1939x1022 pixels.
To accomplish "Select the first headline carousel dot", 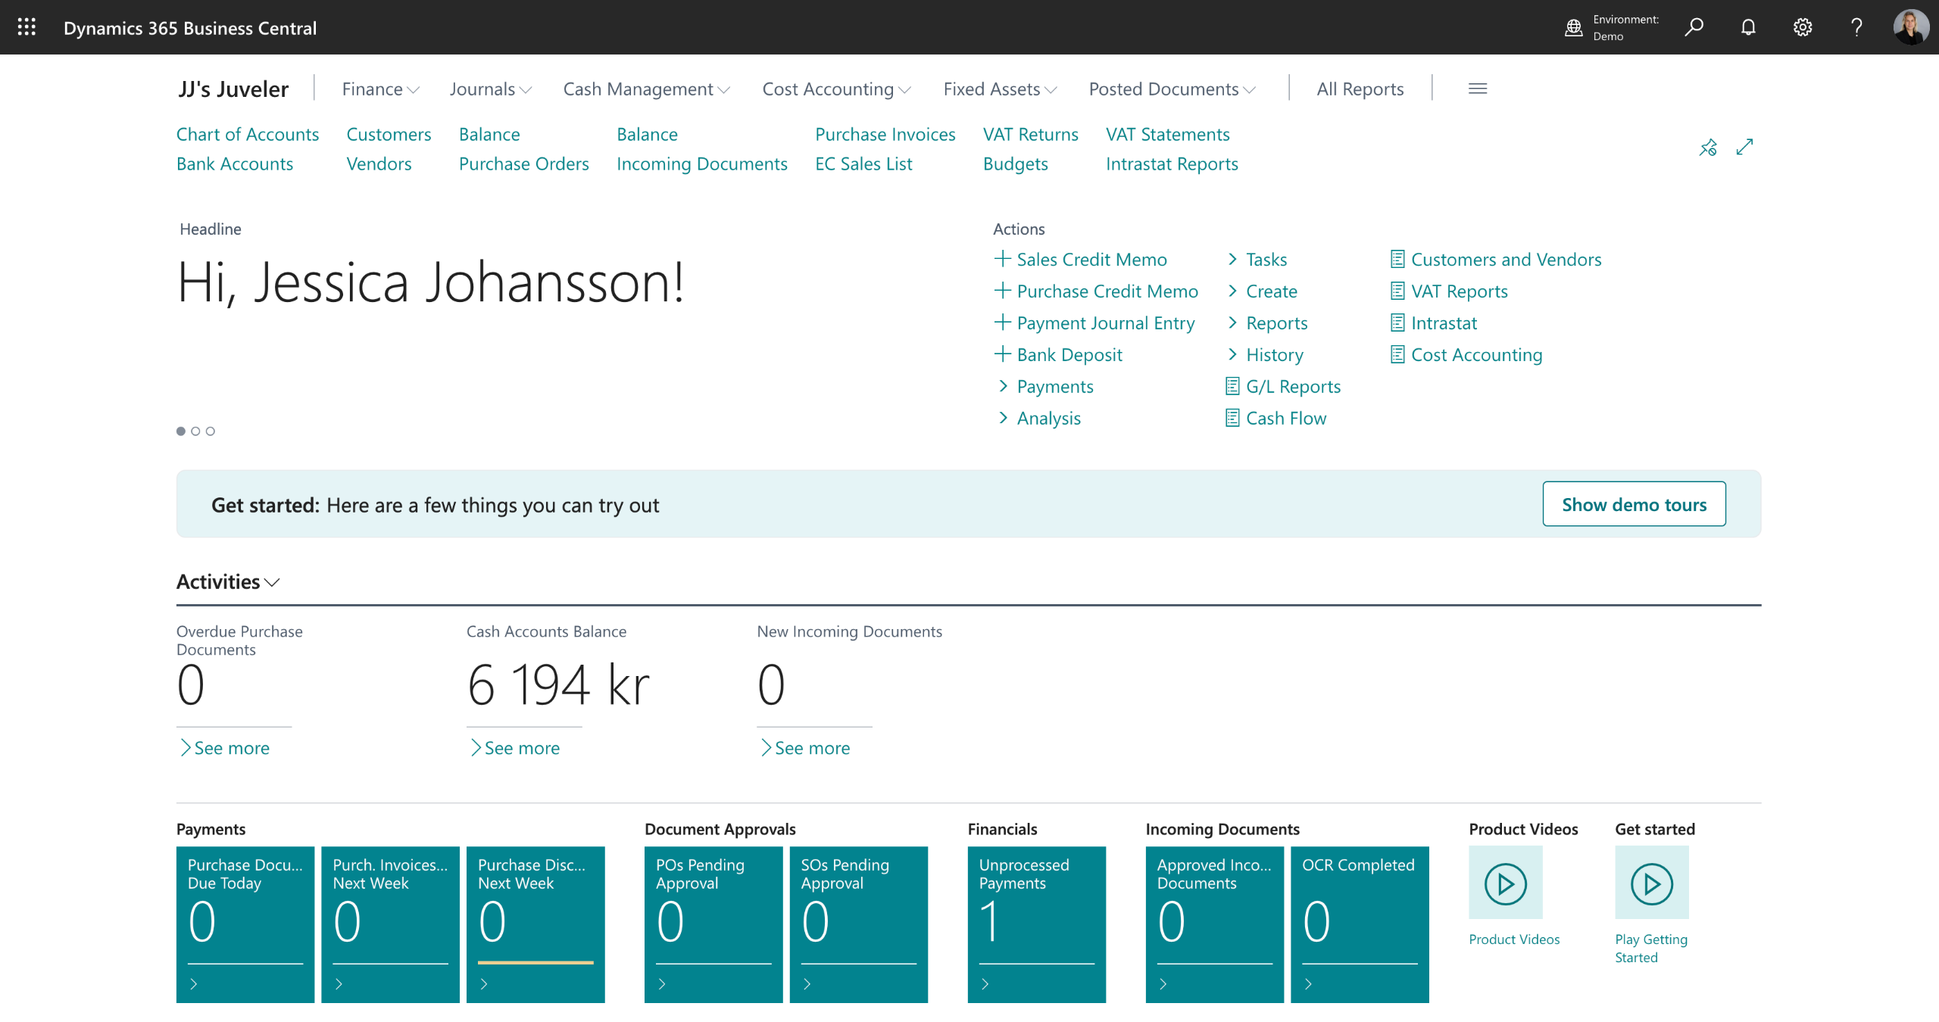I will click(181, 432).
